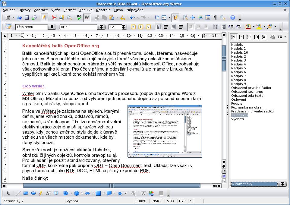
Task: Select the "Výchozí" style in the list
Action: tap(238, 119)
